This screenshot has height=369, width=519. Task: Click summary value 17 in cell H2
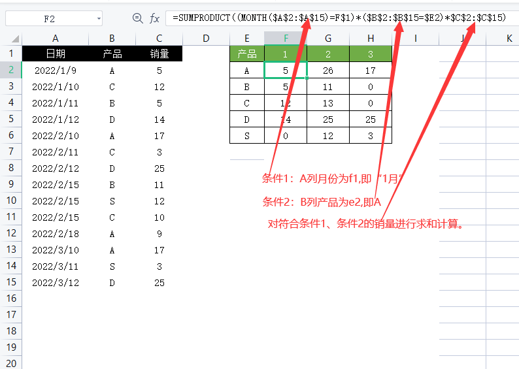[x=371, y=70]
